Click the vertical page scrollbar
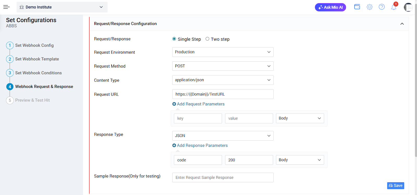The image size is (417, 195). coord(416,78)
